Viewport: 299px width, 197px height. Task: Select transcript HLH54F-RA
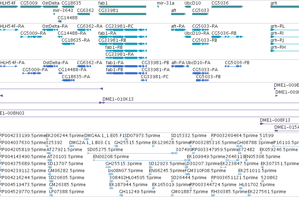tap(12, 26)
